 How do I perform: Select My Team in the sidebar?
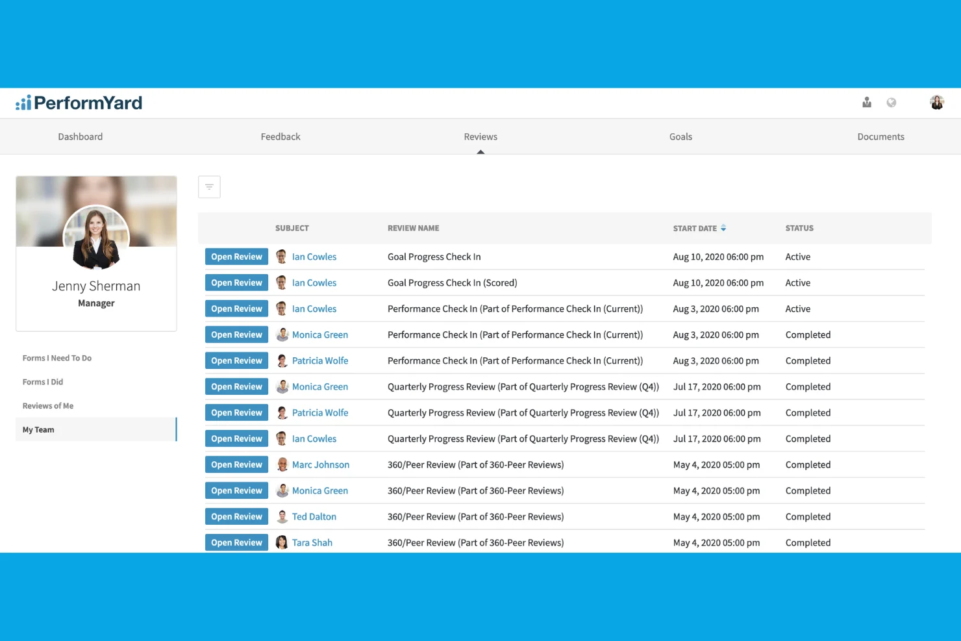click(x=38, y=429)
